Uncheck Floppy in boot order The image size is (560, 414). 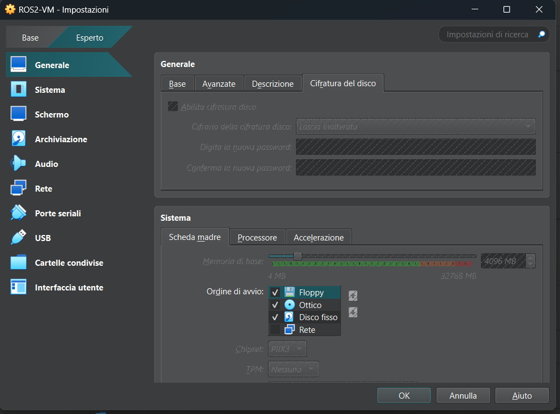[x=275, y=293]
